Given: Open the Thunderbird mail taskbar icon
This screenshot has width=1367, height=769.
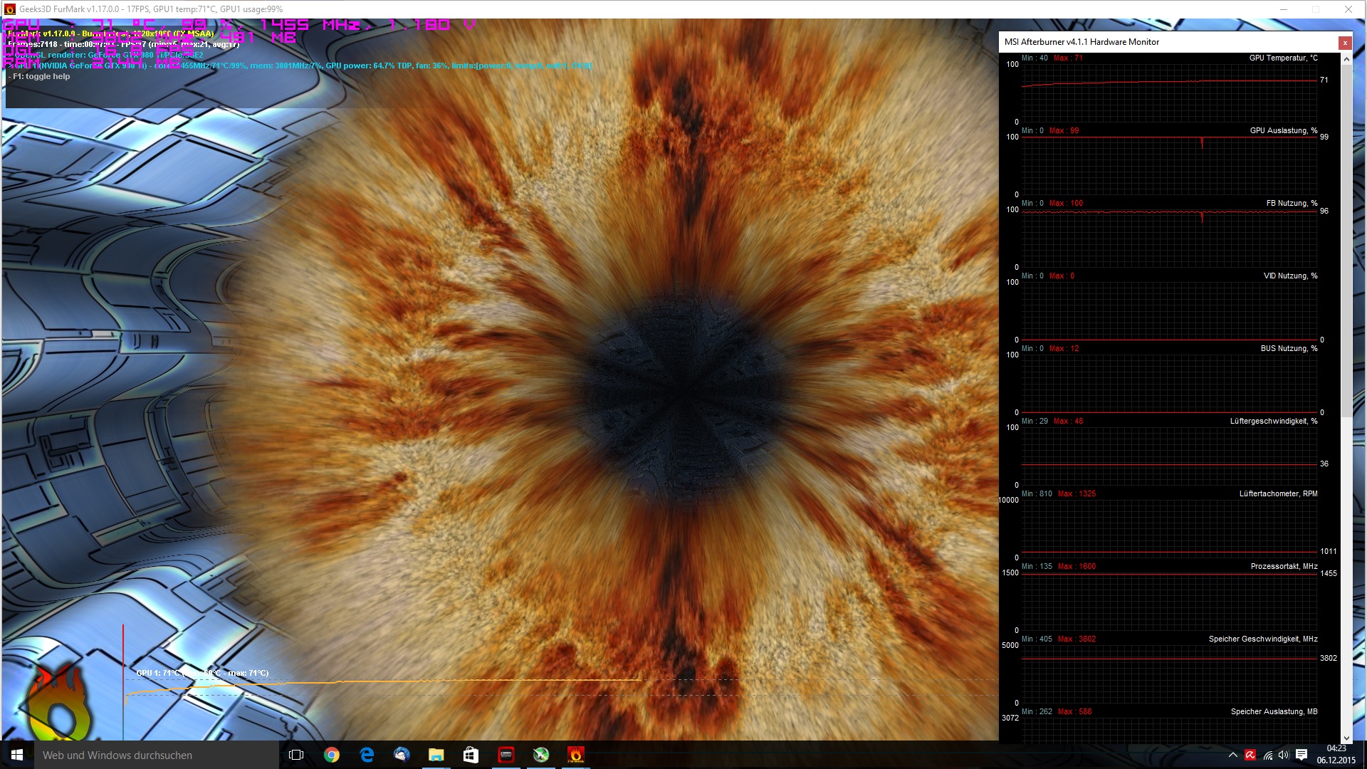Looking at the screenshot, I should [x=402, y=755].
